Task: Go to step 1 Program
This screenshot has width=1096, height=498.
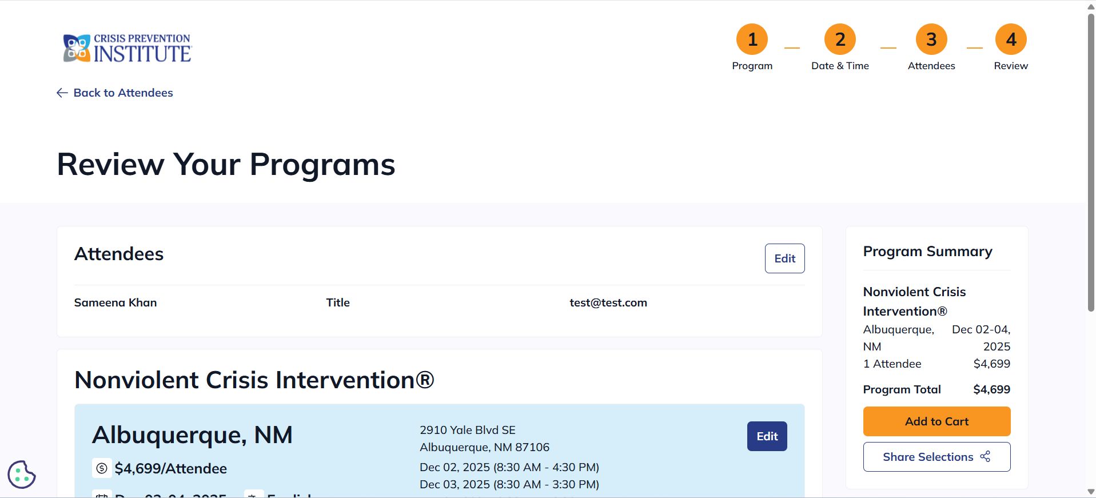Action: 752,47
